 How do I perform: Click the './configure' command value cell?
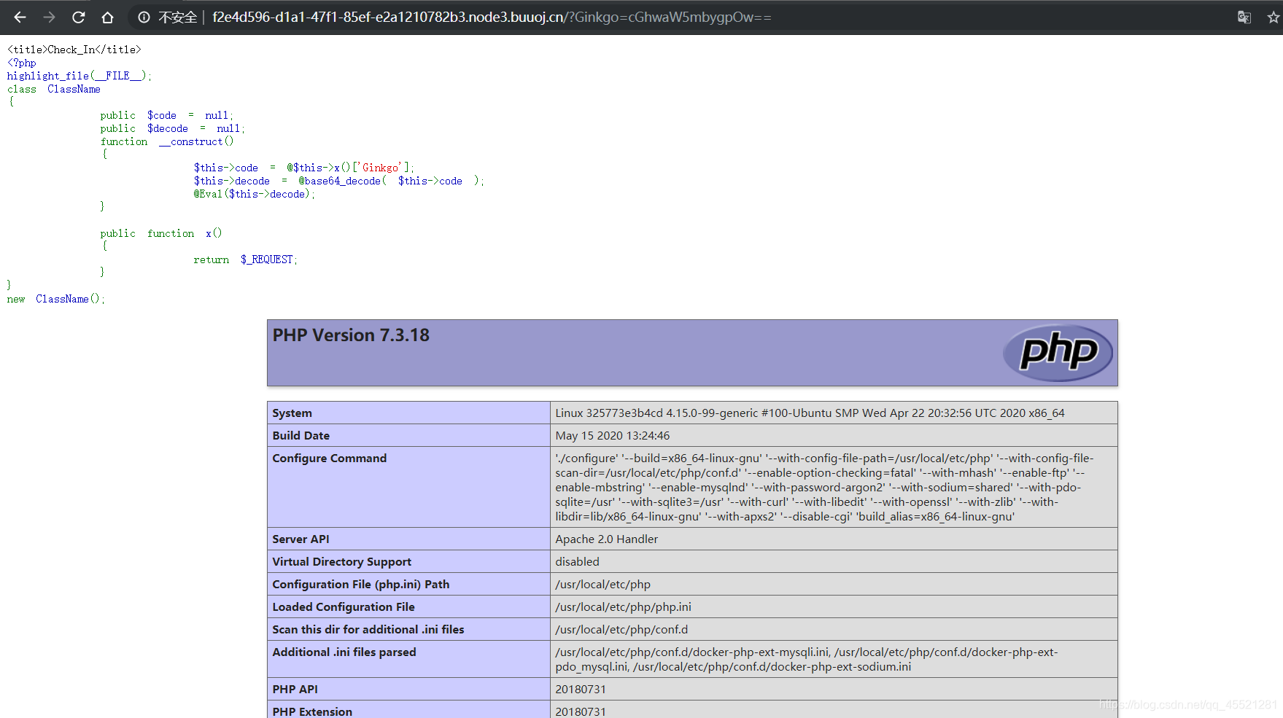(x=834, y=487)
